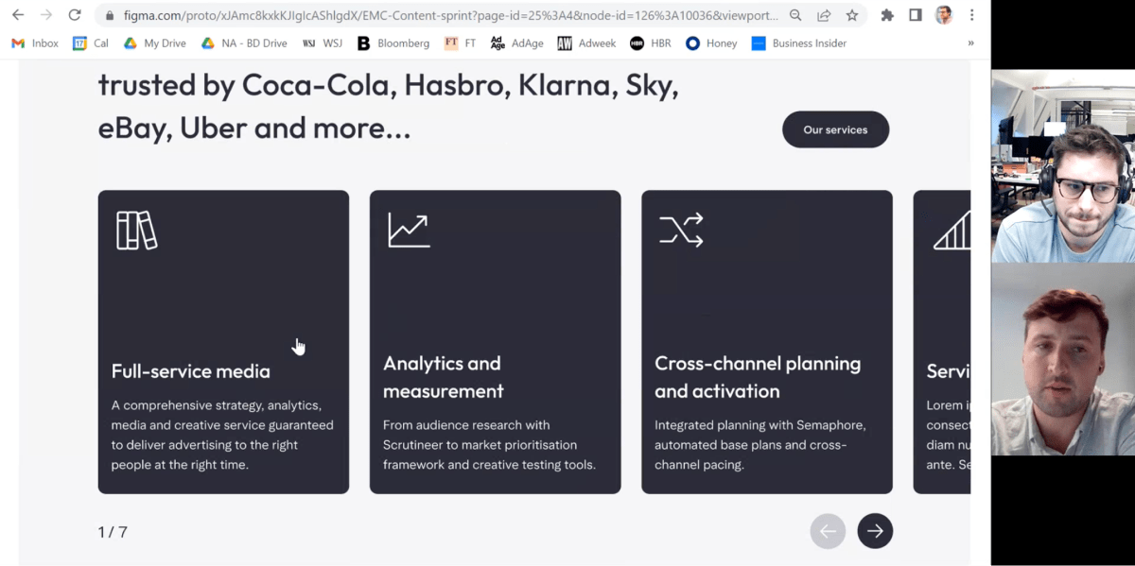Click the Scrutineer audience research description
This screenshot has height=566, width=1135.
tap(489, 445)
